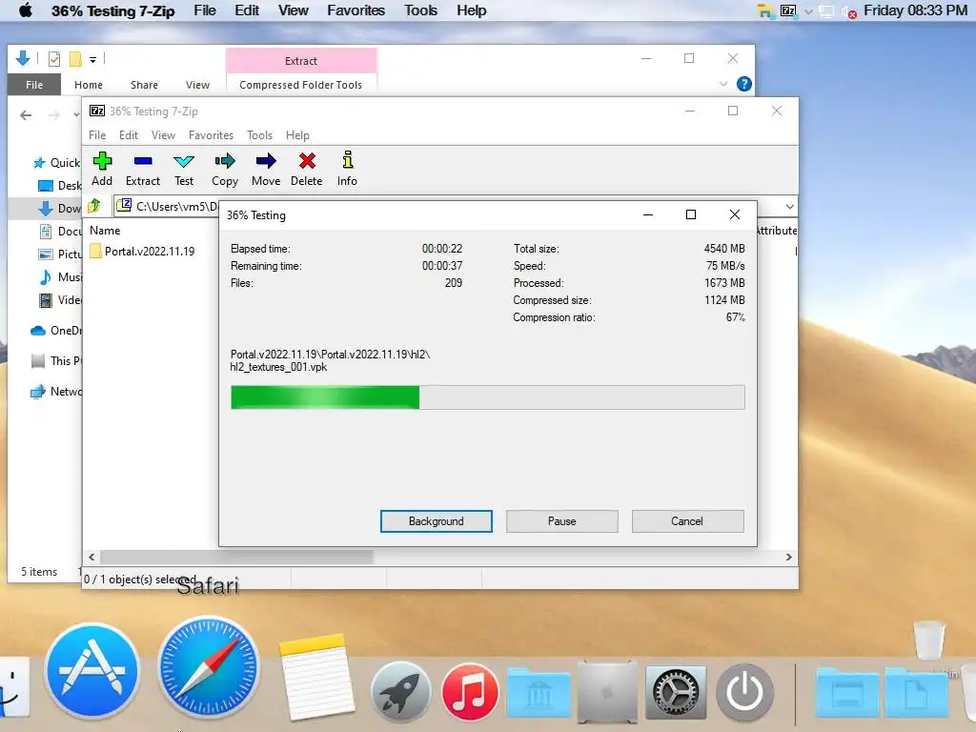Screen dimensions: 976x732
Task: Click the Name column header in 7-Zip
Action: [x=105, y=231]
